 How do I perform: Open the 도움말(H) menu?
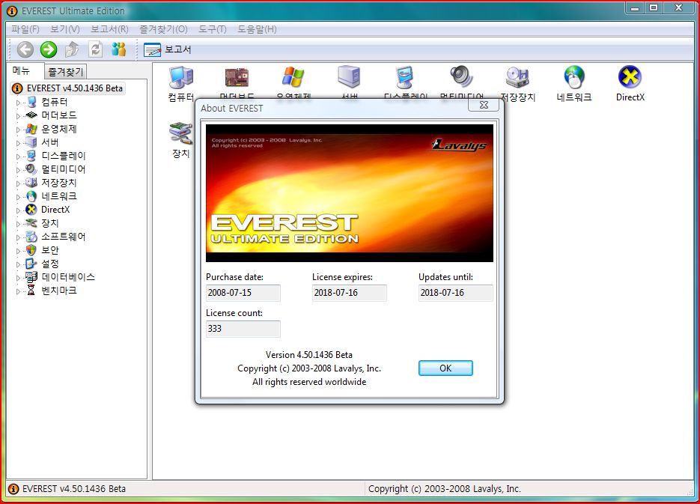coord(257,29)
